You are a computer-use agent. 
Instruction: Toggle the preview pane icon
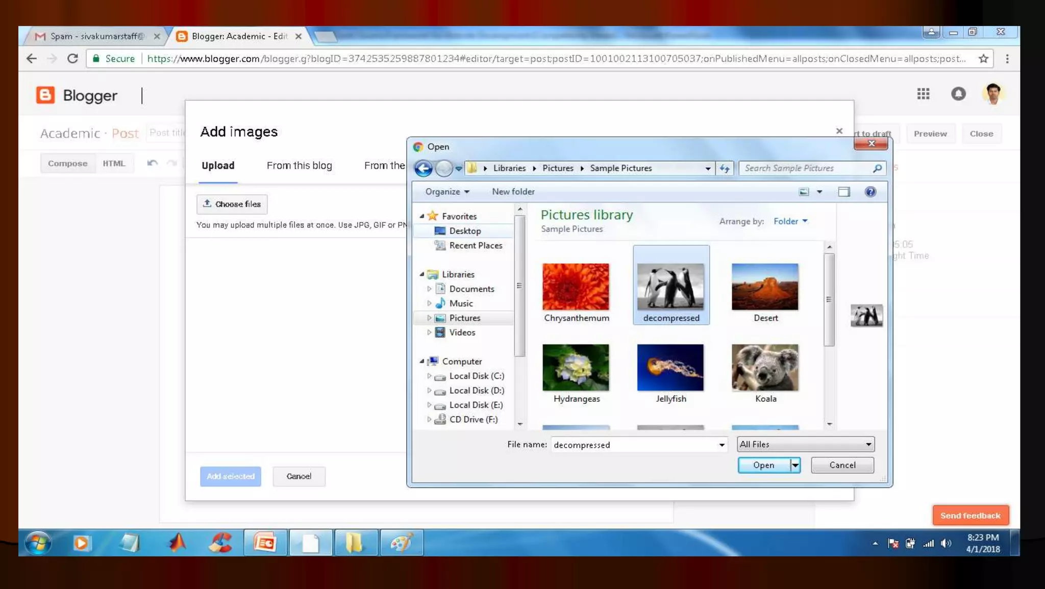click(x=844, y=192)
